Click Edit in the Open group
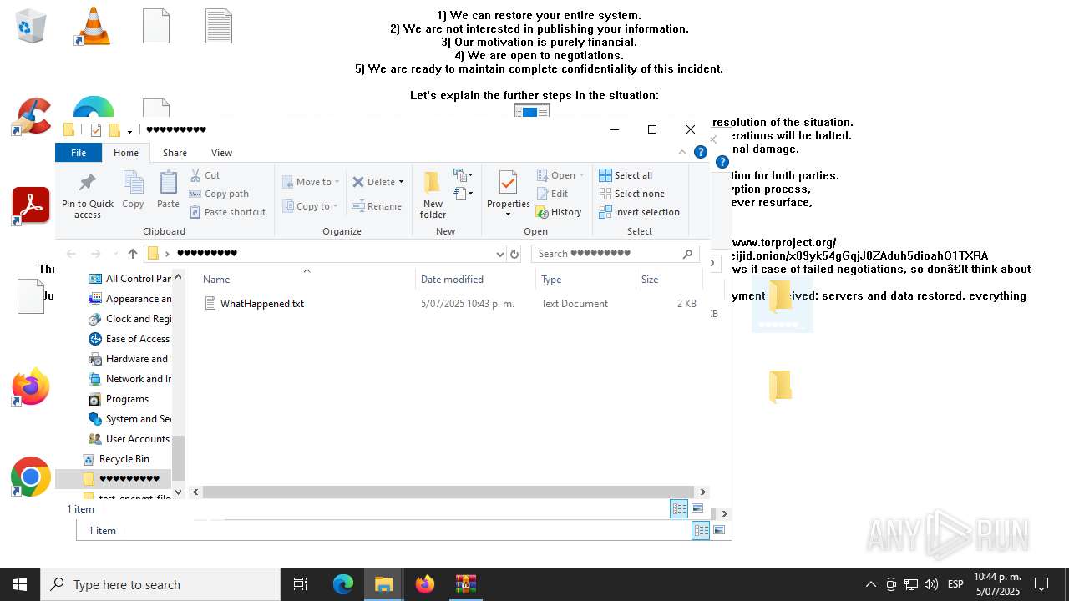The image size is (1069, 601). pyautogui.click(x=552, y=194)
